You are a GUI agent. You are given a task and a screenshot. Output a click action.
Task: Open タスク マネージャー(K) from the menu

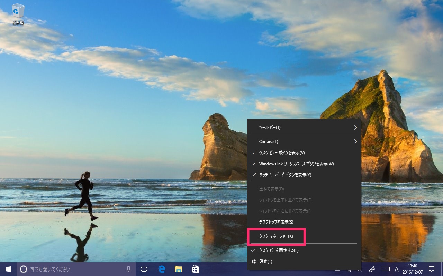click(304, 236)
